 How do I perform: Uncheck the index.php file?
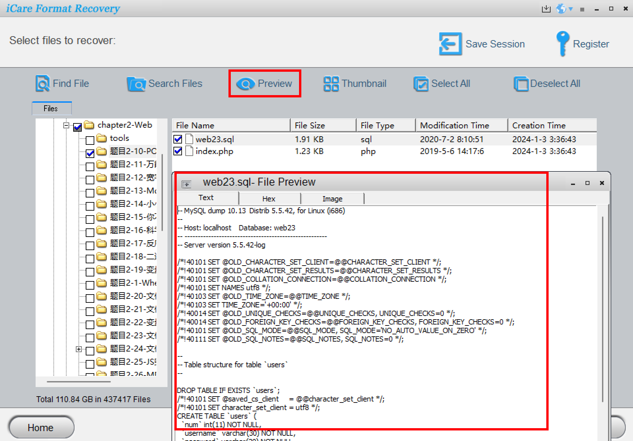pyautogui.click(x=178, y=151)
